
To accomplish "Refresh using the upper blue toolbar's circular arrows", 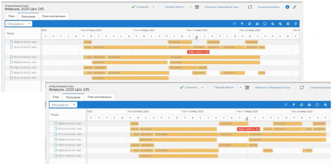I will coord(250,24).
